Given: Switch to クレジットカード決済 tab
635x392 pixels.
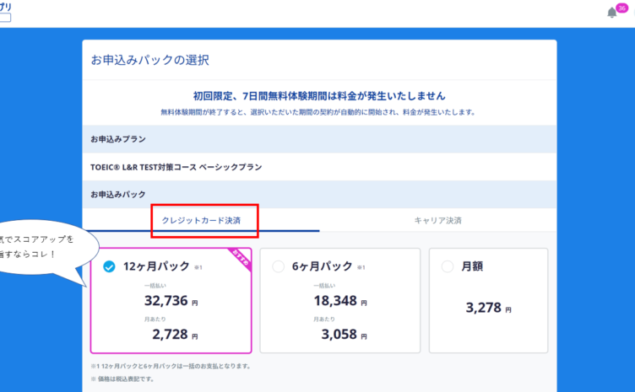Looking at the screenshot, I should click(201, 220).
